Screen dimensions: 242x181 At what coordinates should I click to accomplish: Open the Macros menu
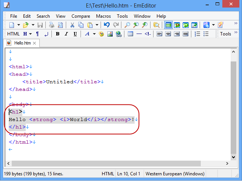click(x=103, y=16)
